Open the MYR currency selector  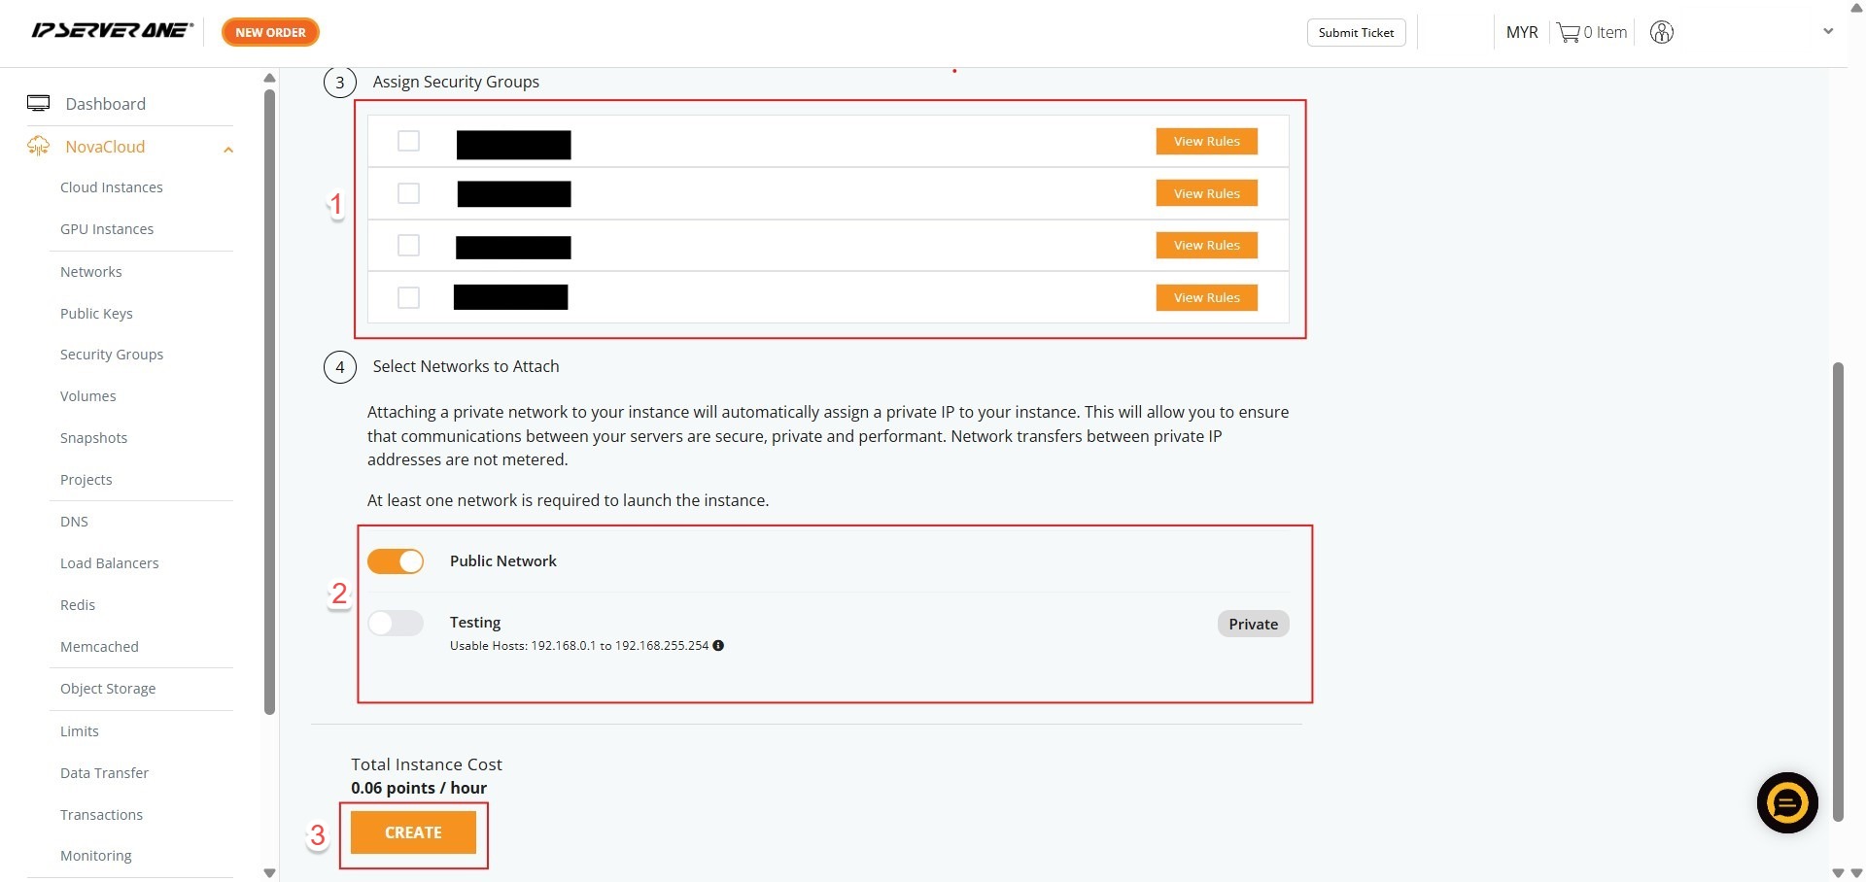[x=1521, y=32]
